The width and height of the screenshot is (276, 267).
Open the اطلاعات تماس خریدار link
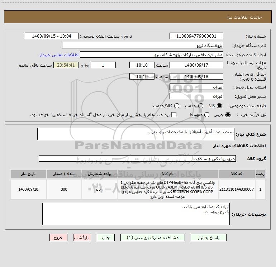[x=59, y=55]
